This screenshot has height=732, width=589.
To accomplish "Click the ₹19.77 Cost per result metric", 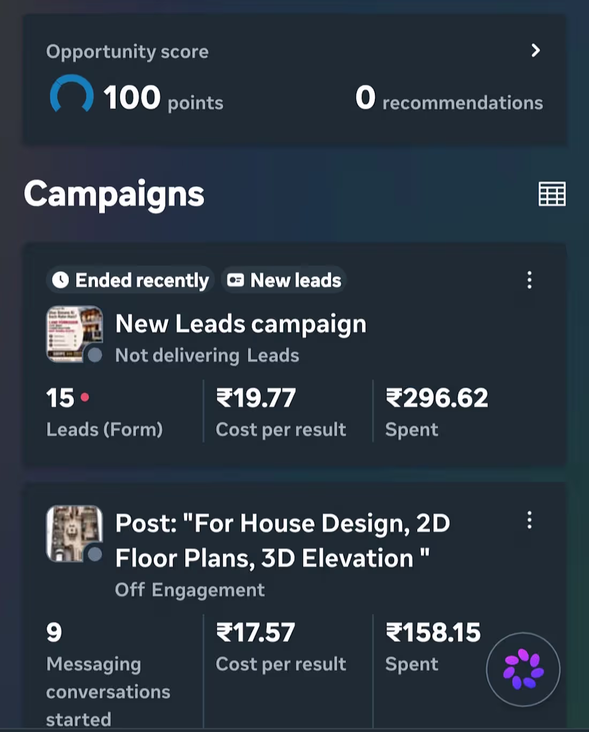I will [x=281, y=412].
